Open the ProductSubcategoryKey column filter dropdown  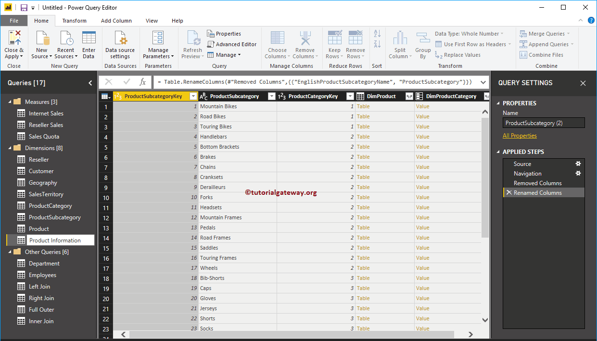tap(193, 96)
